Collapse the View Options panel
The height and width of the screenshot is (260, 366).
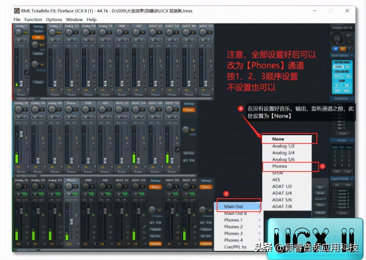click(x=352, y=55)
